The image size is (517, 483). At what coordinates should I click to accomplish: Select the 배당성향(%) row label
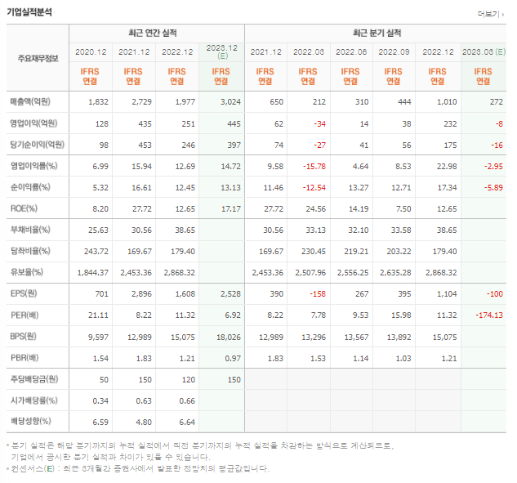[x=31, y=422]
